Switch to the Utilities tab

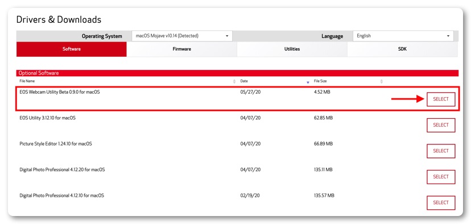tap(292, 49)
